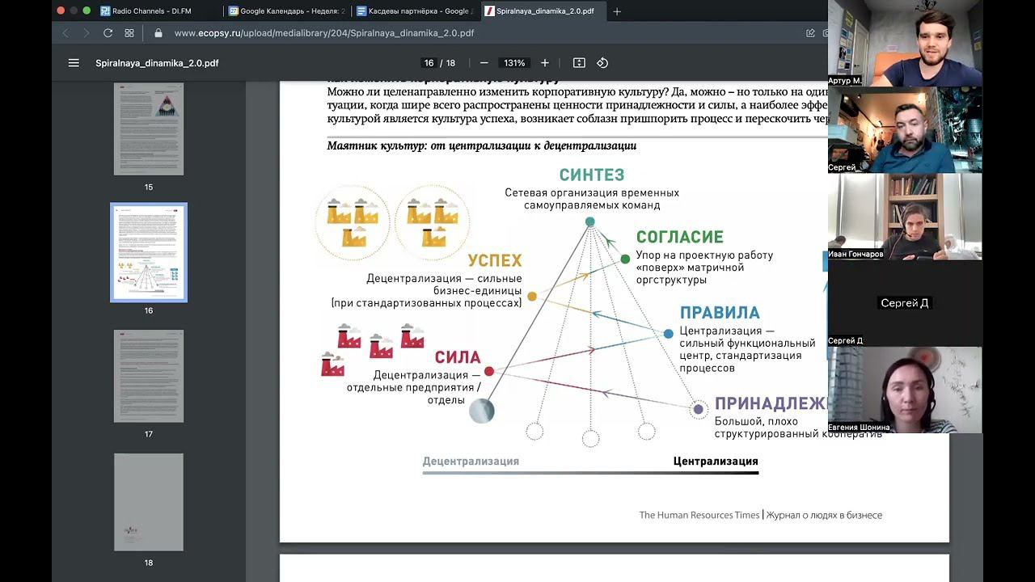Rotate the PDF document counterclockwise

[x=602, y=63]
